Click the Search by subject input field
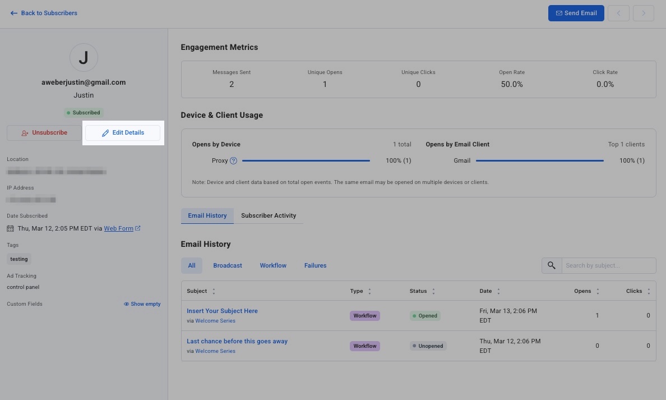The image size is (666, 400). [608, 265]
